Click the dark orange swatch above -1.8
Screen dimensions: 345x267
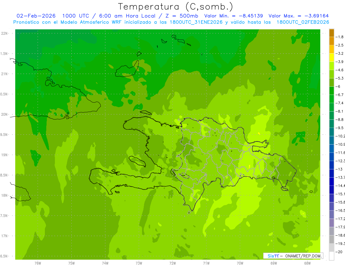pos(331,33)
